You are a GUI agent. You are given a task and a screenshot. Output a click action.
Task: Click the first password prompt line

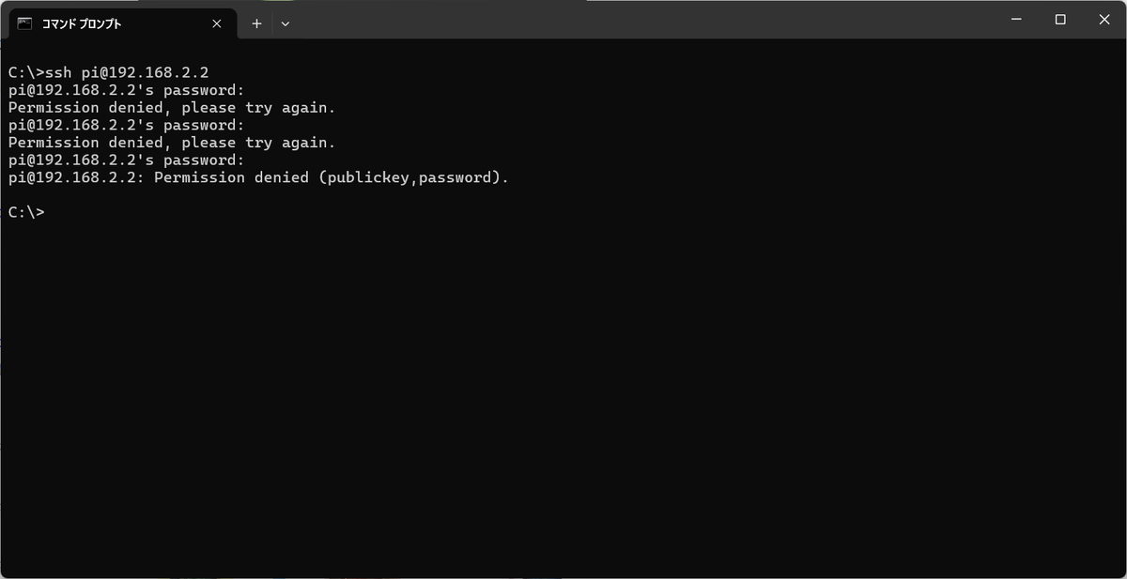pyautogui.click(x=126, y=90)
